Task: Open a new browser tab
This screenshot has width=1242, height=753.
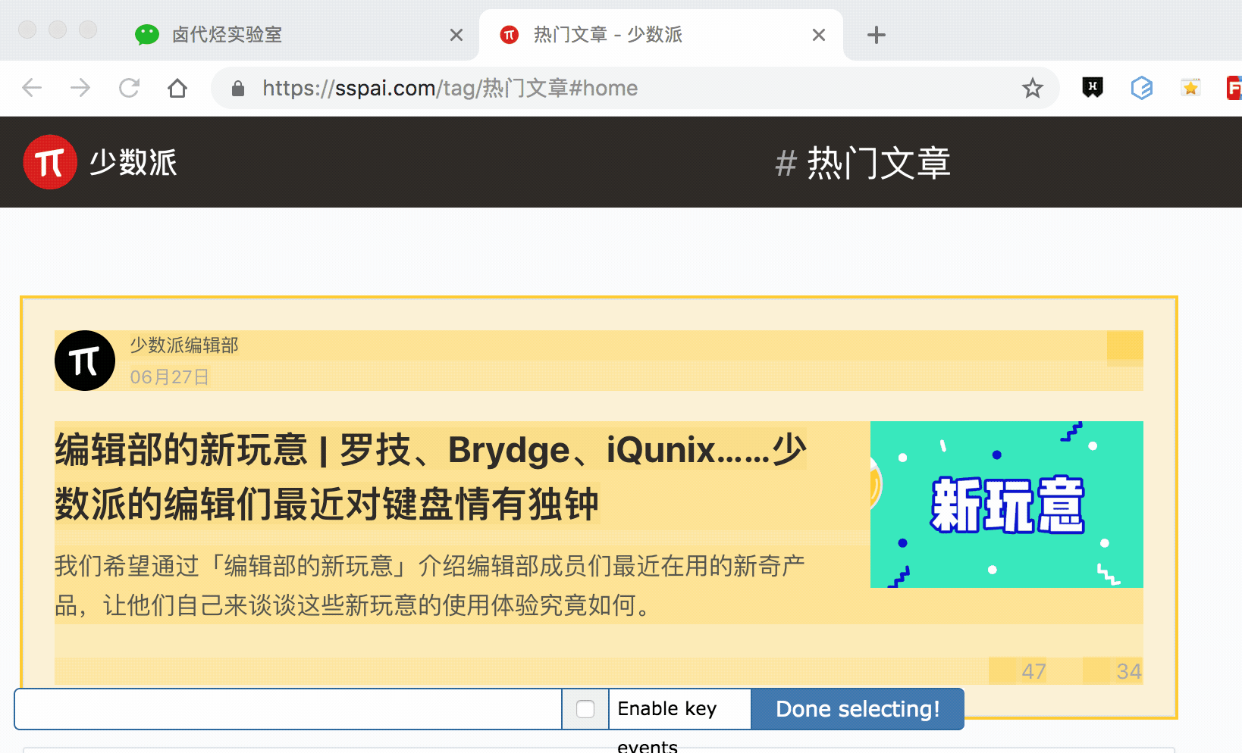Action: [x=877, y=35]
